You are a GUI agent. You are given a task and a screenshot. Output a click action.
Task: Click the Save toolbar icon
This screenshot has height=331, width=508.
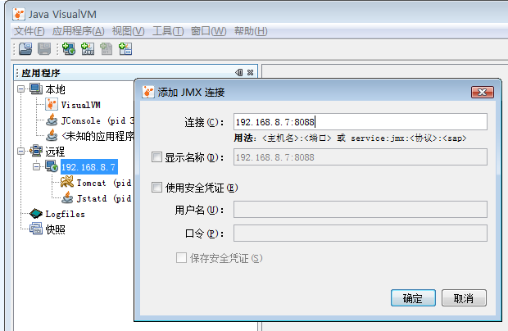tap(44, 49)
